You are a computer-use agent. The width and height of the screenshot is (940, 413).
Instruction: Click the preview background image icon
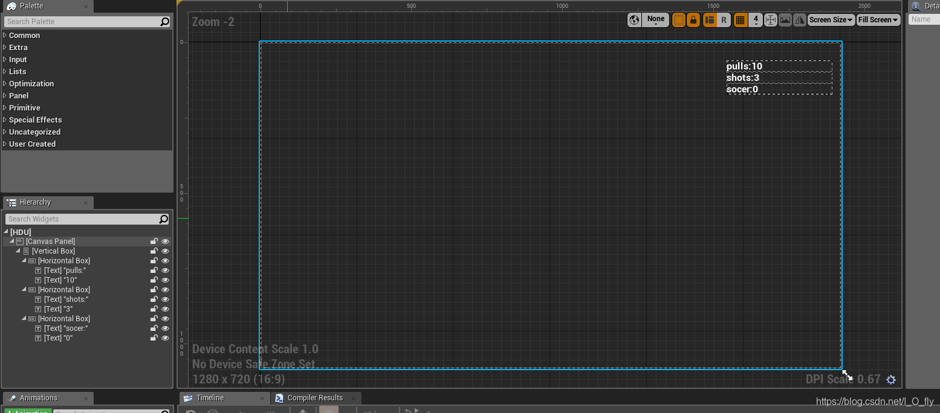pyautogui.click(x=785, y=20)
